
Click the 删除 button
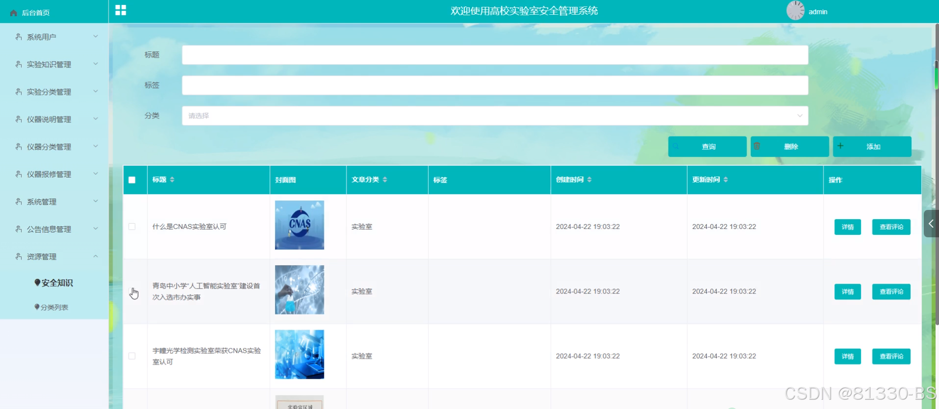coord(790,146)
